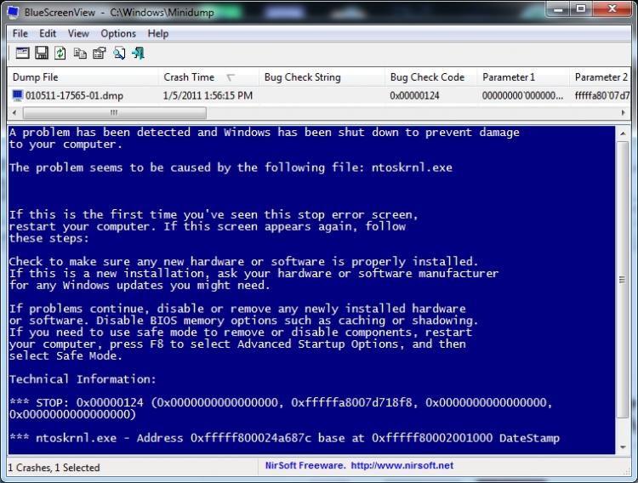
Task: Click the blue screen pane vertical scrollbar thumb
Action: click(x=623, y=279)
